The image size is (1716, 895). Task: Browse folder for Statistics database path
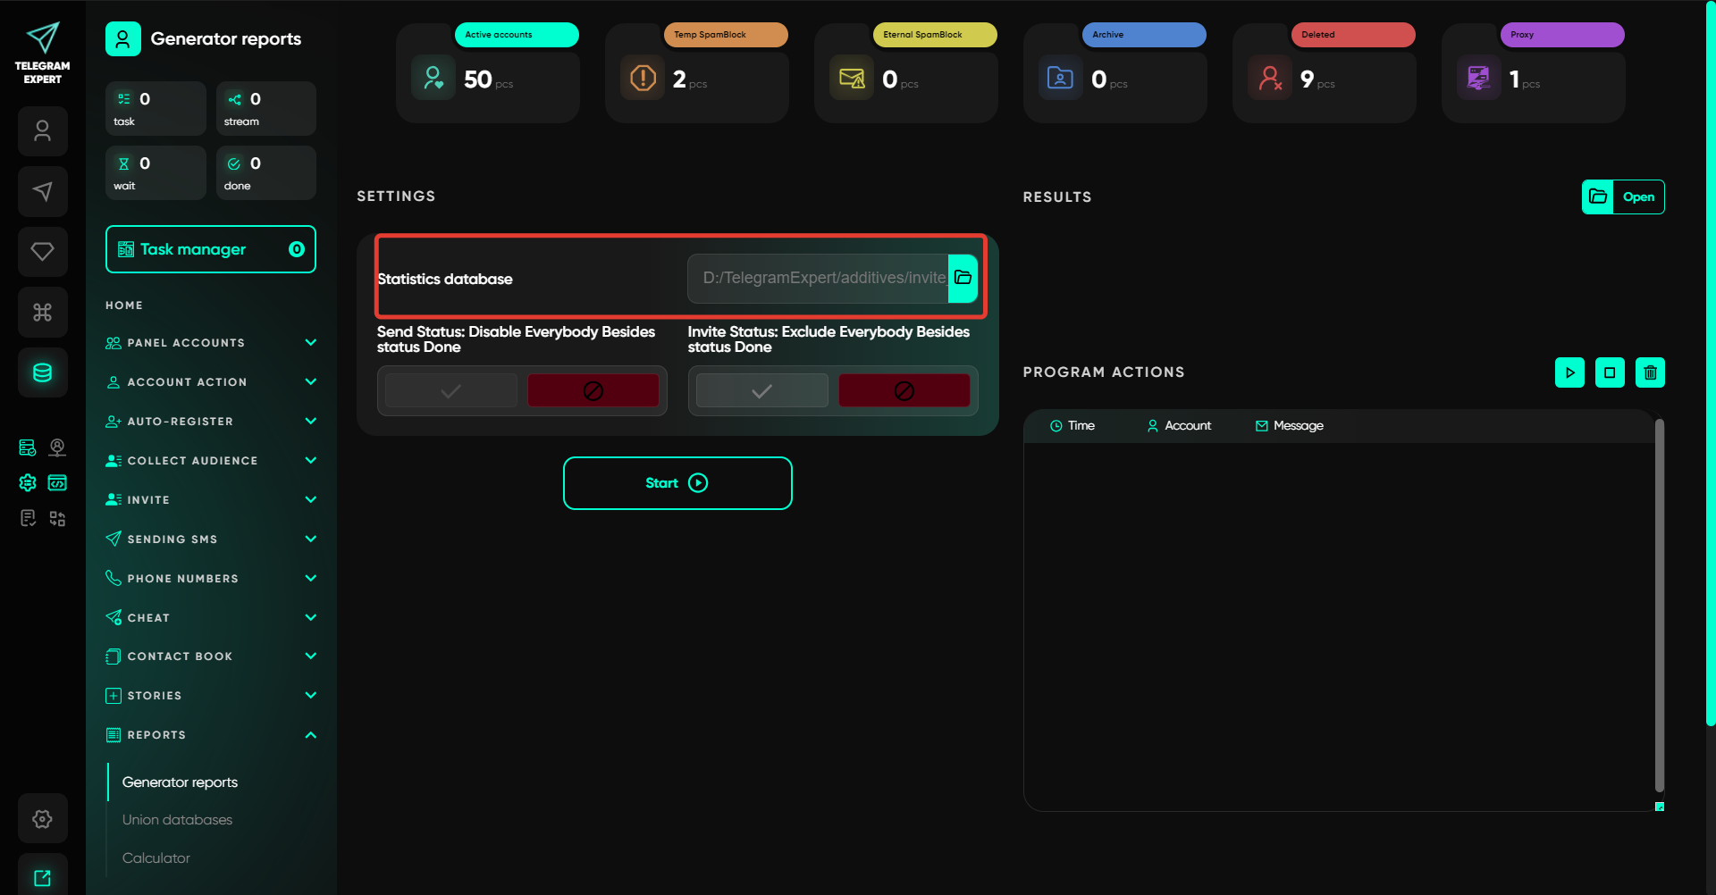coord(963,278)
